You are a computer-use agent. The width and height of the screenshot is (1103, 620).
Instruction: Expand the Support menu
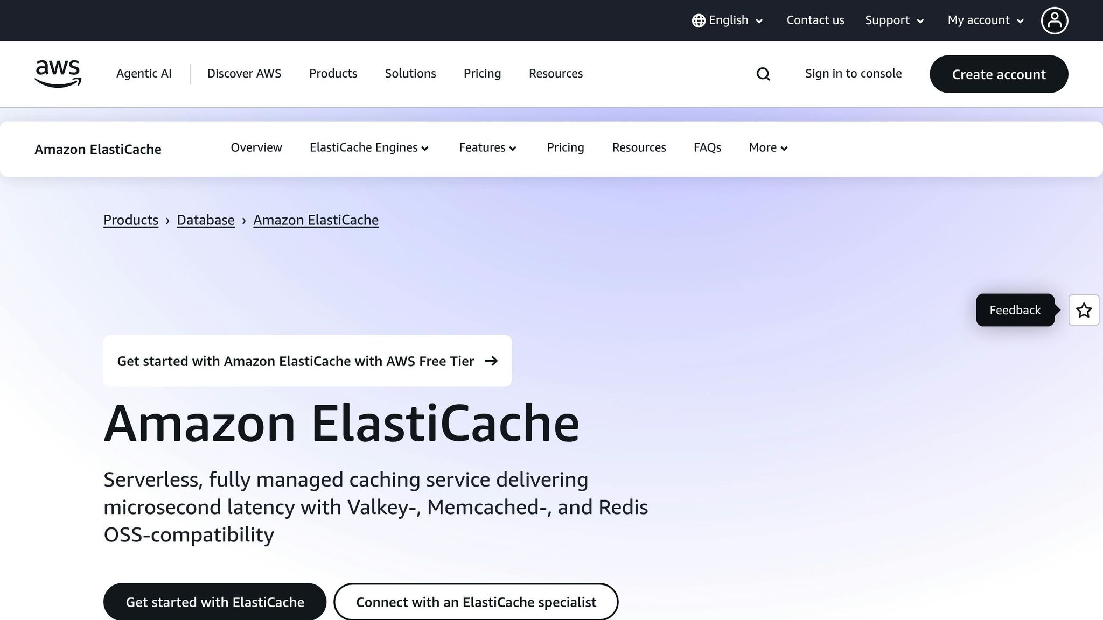point(895,20)
